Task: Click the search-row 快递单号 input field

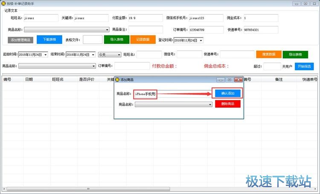Action: [x=237, y=54]
